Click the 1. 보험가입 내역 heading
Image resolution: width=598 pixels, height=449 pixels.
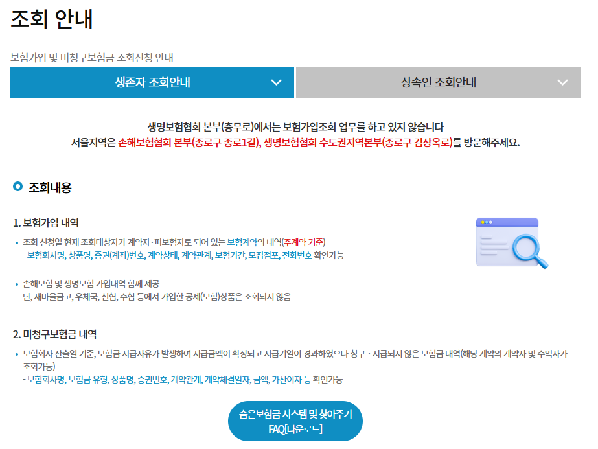click(46, 222)
